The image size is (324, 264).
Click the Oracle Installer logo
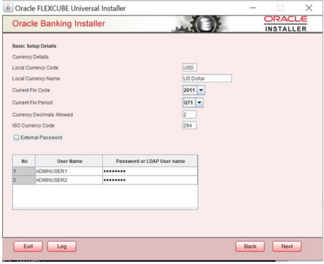[285, 24]
